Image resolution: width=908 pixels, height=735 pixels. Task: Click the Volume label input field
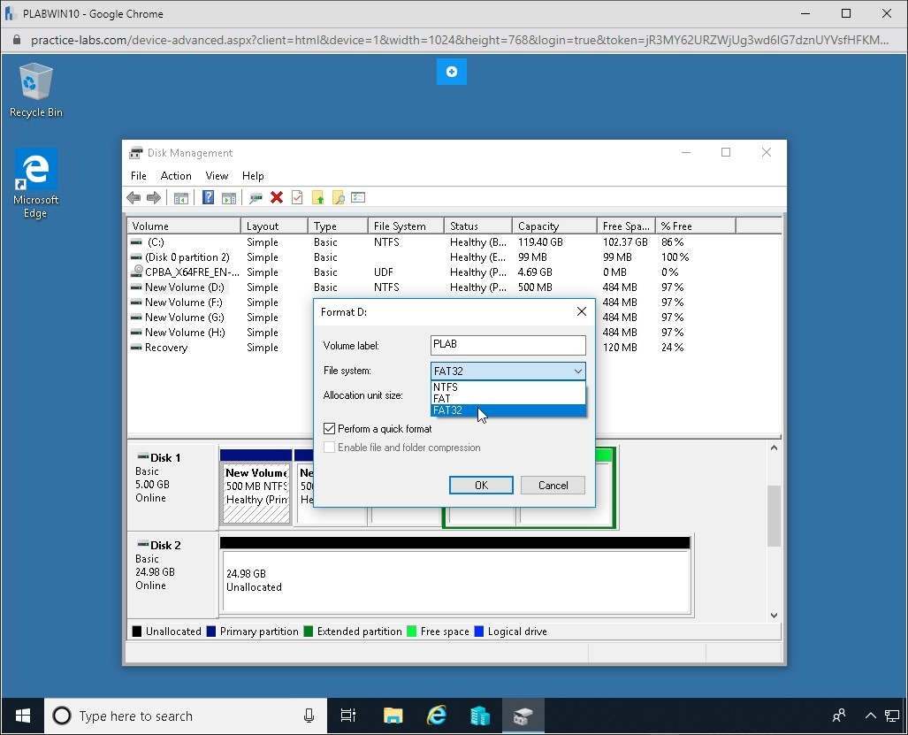click(508, 345)
